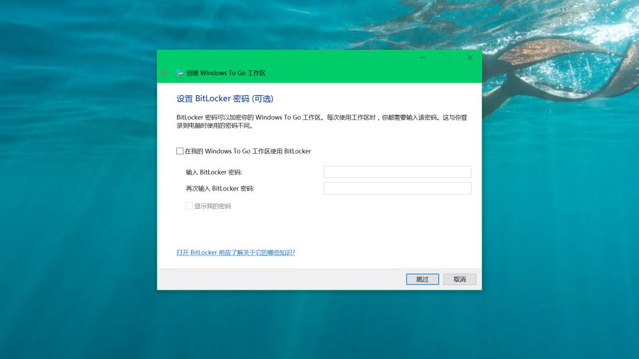Click the desktop wallpaper outside the dialog

77,177
